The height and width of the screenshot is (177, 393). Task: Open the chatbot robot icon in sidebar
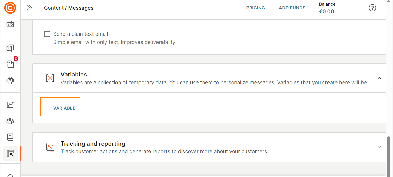[10, 80]
